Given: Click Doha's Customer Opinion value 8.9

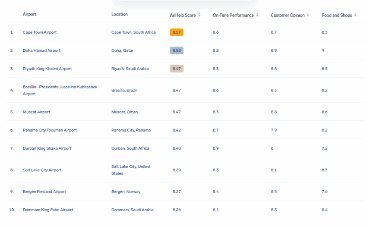Looking at the screenshot, I should click(274, 50).
